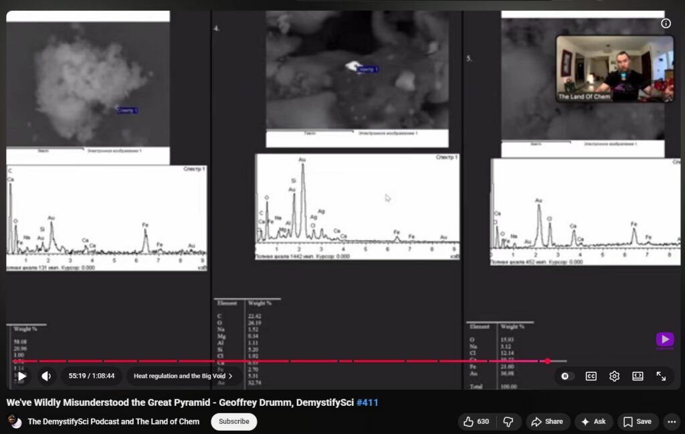Turn on closed captions
This screenshot has width=685, height=434.
591,376
